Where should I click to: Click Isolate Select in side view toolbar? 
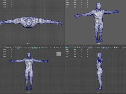[x=122, y=48]
